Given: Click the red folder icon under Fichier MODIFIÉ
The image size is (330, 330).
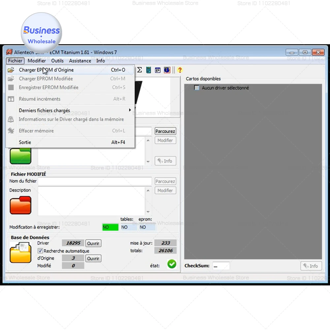Looking at the screenshot, I should (x=20, y=205).
